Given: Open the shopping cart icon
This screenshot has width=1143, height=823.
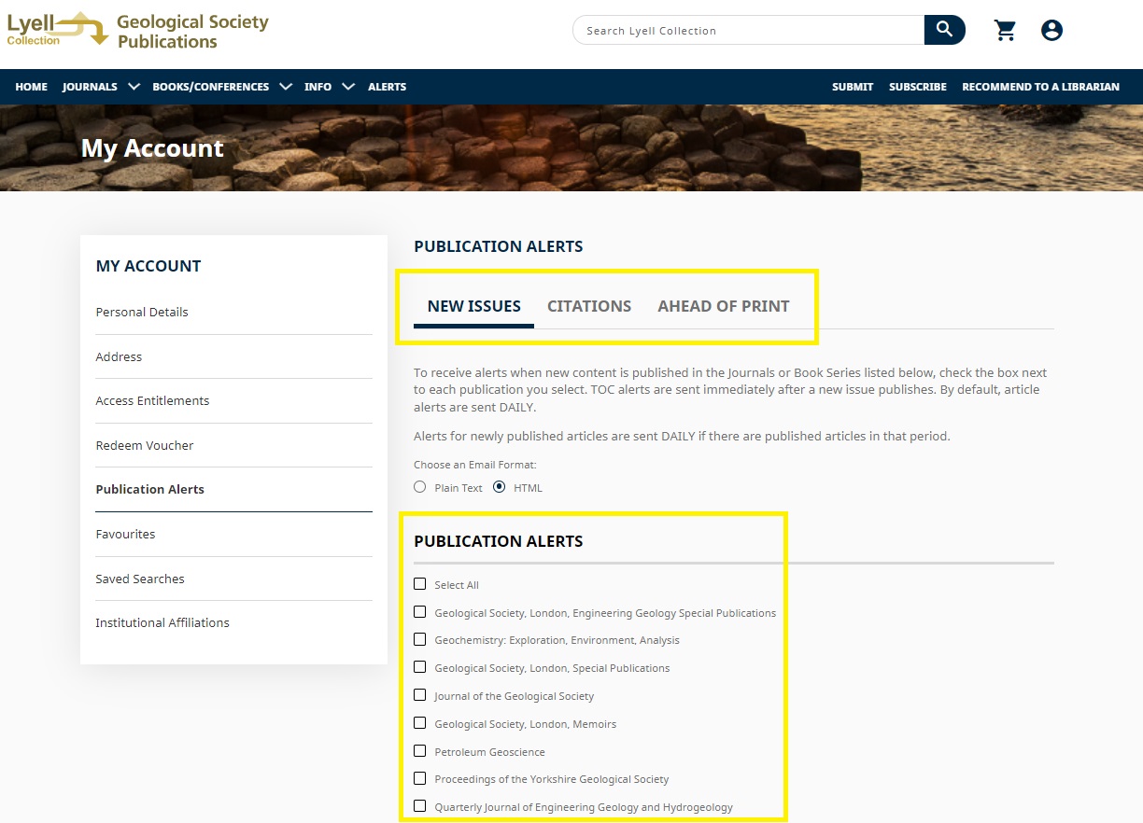Looking at the screenshot, I should click(1005, 31).
